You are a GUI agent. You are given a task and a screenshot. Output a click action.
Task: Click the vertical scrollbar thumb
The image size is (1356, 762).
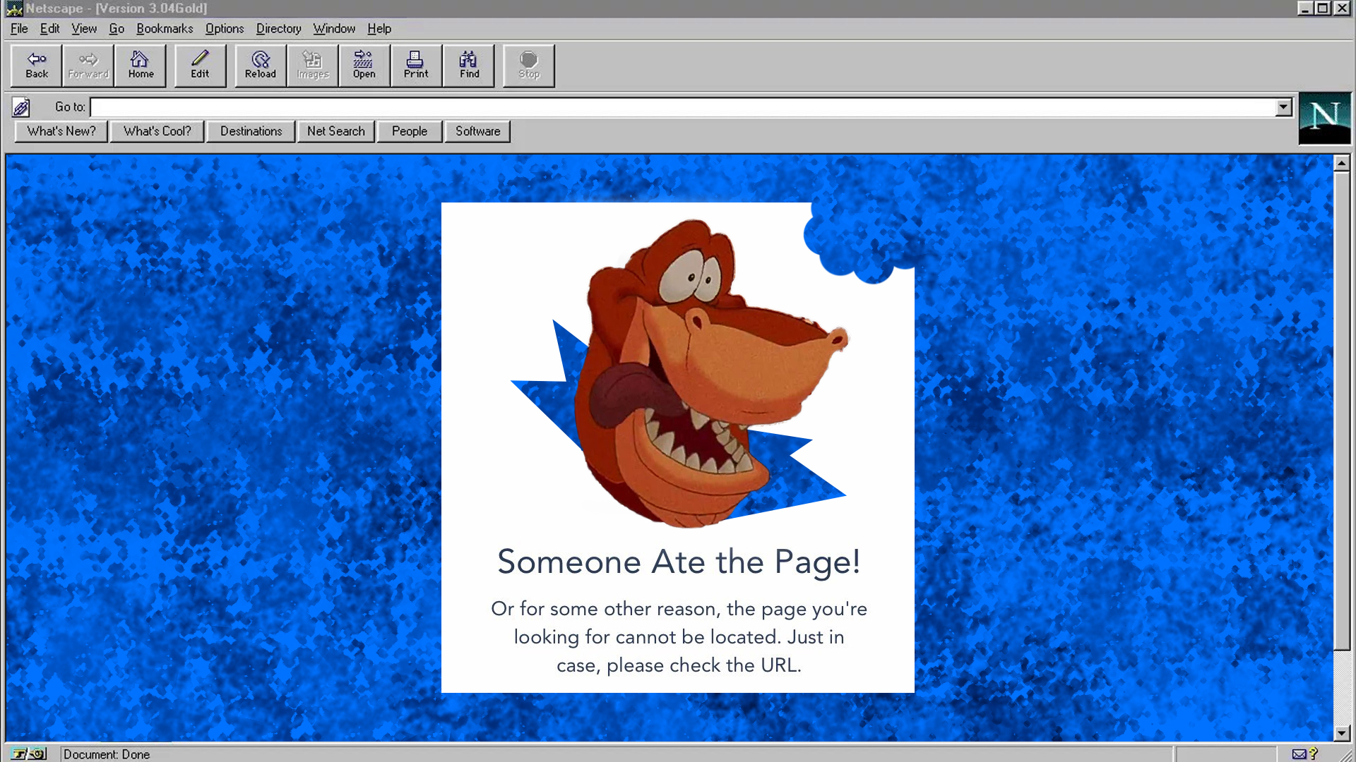1342,411
